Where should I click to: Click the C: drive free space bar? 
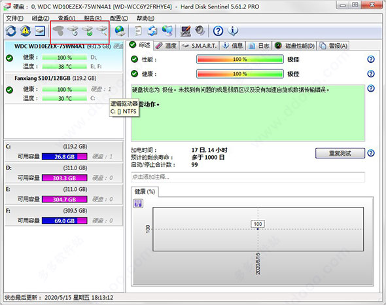[x=65, y=156]
